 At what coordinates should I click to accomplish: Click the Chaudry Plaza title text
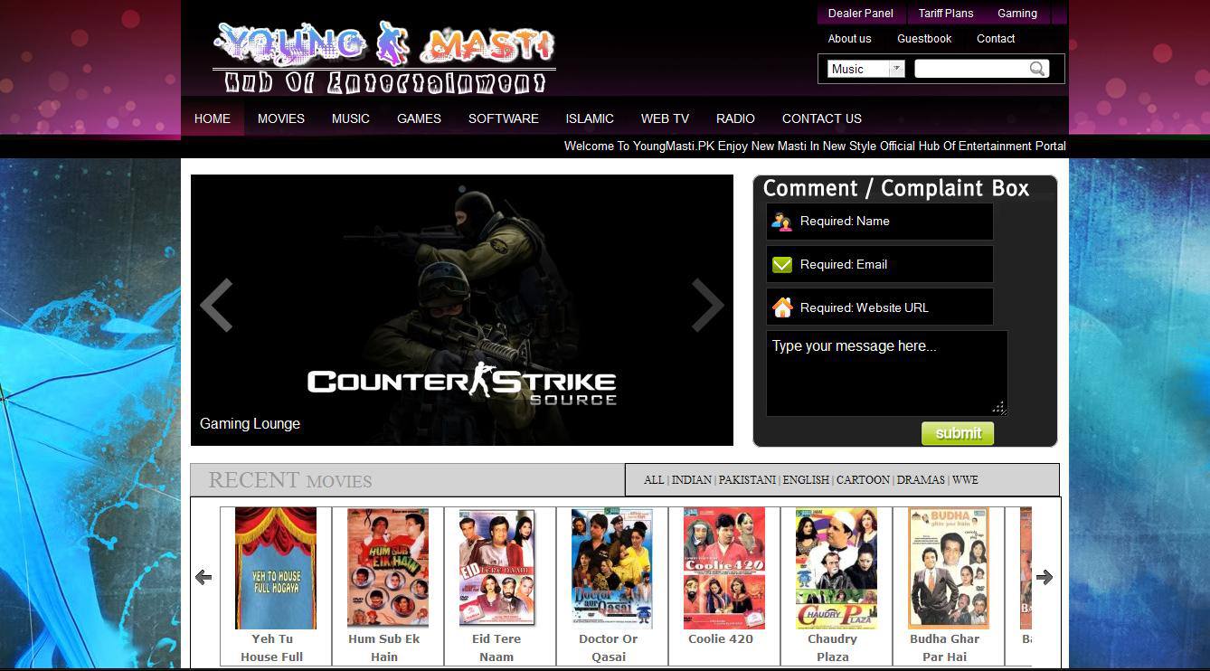[833, 647]
